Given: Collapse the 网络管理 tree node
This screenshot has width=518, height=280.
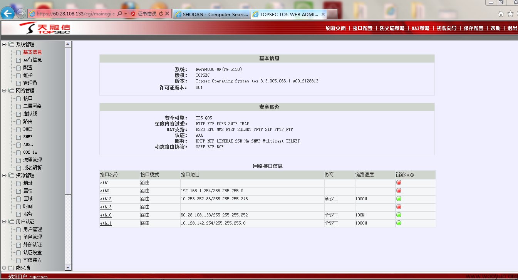Looking at the screenshot, I should [x=4, y=91].
